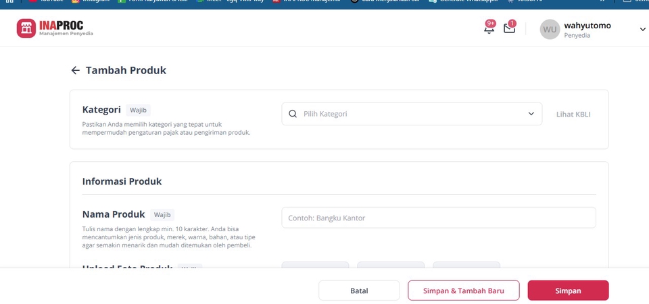This screenshot has height=304, width=649.
Task: Click the 'Pastikan Anda memilih kategori' help text
Action: pyautogui.click(x=166, y=128)
